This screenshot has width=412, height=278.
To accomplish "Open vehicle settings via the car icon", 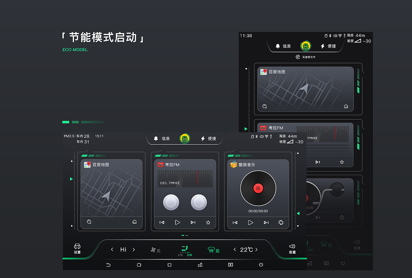I will pyautogui.click(x=77, y=247).
